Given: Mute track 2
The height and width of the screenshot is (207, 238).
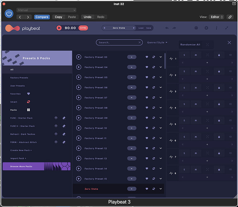Looking at the screenshot, I should pyautogui.click(x=196, y=71).
